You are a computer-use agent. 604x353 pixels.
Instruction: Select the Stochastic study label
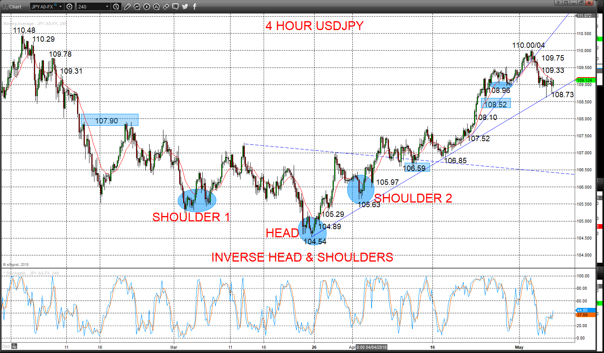coord(32,273)
